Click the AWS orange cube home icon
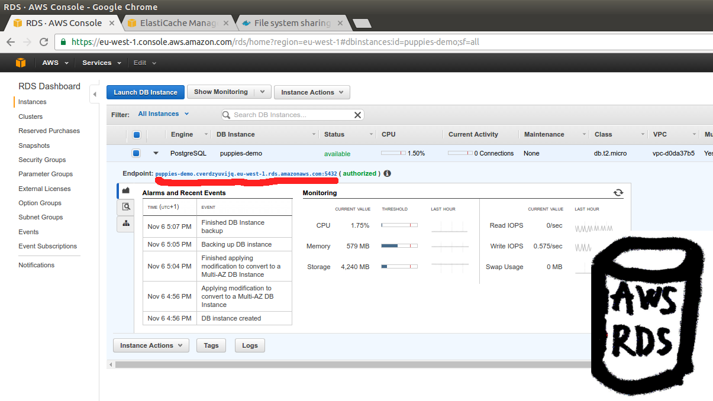 pyautogui.click(x=21, y=63)
